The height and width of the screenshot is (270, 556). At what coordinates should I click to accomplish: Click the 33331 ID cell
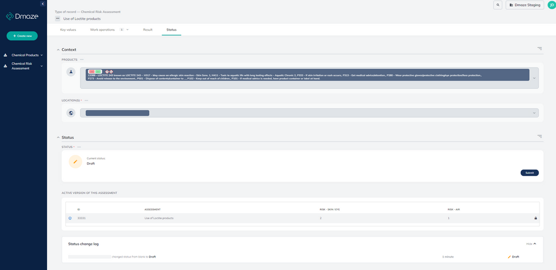[82, 218]
